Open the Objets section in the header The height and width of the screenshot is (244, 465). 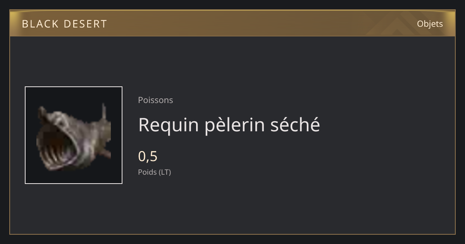(430, 24)
